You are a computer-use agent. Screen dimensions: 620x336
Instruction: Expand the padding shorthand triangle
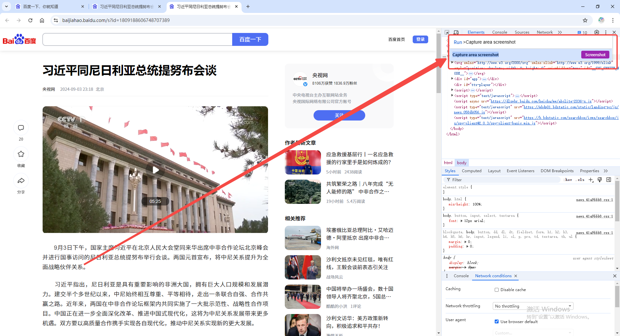(467, 246)
